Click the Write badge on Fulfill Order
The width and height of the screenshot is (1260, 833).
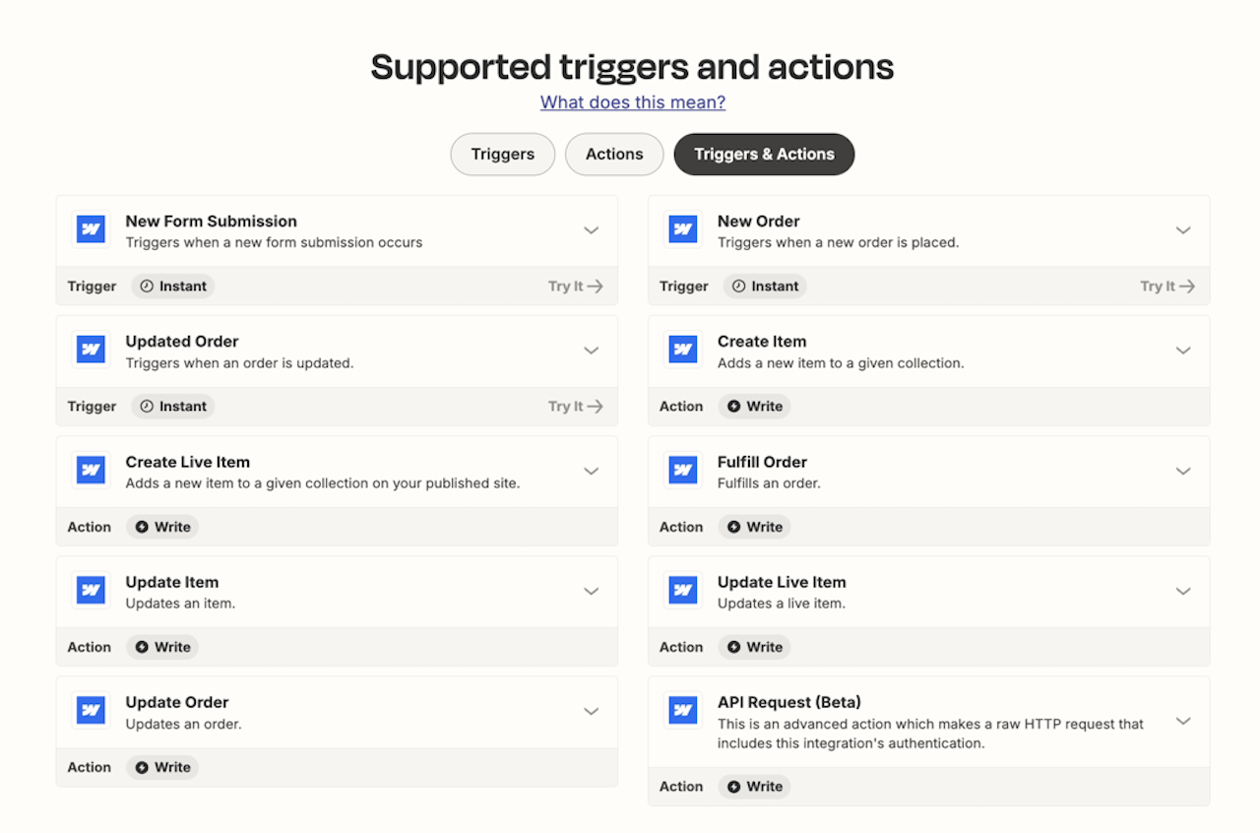[x=754, y=526]
